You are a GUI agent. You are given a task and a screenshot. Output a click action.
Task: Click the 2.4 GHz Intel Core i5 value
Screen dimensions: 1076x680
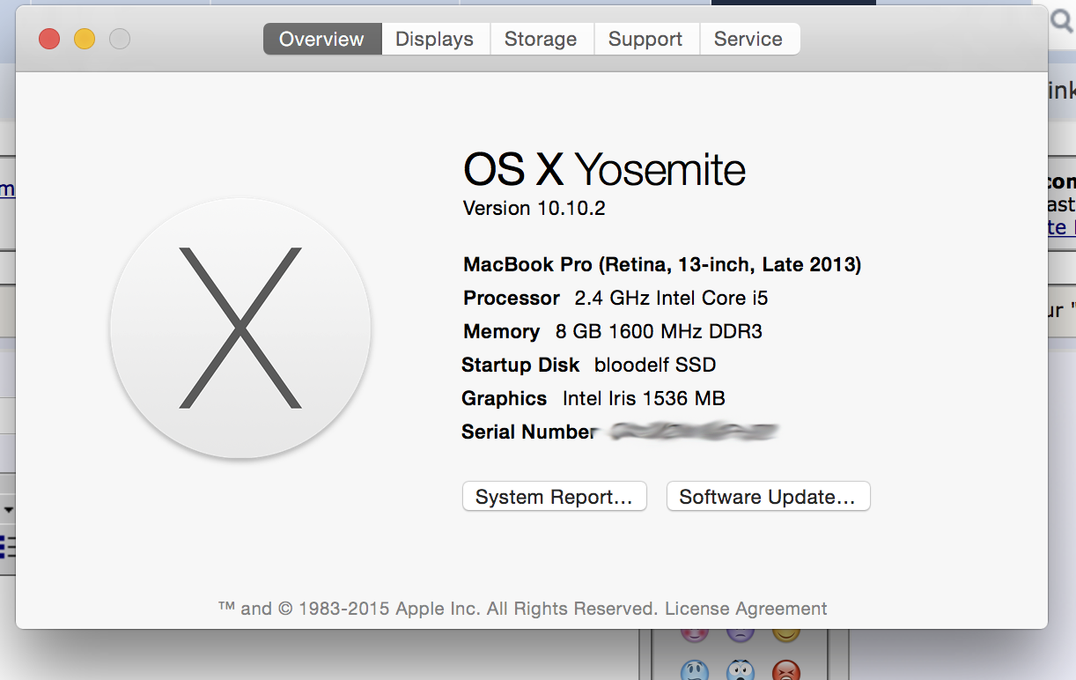(x=671, y=298)
